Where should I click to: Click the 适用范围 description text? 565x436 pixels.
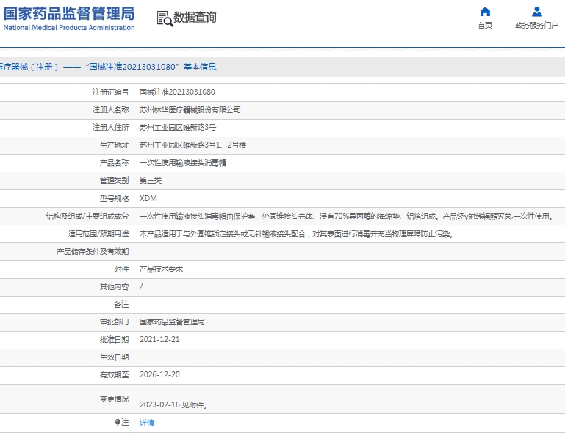point(296,234)
